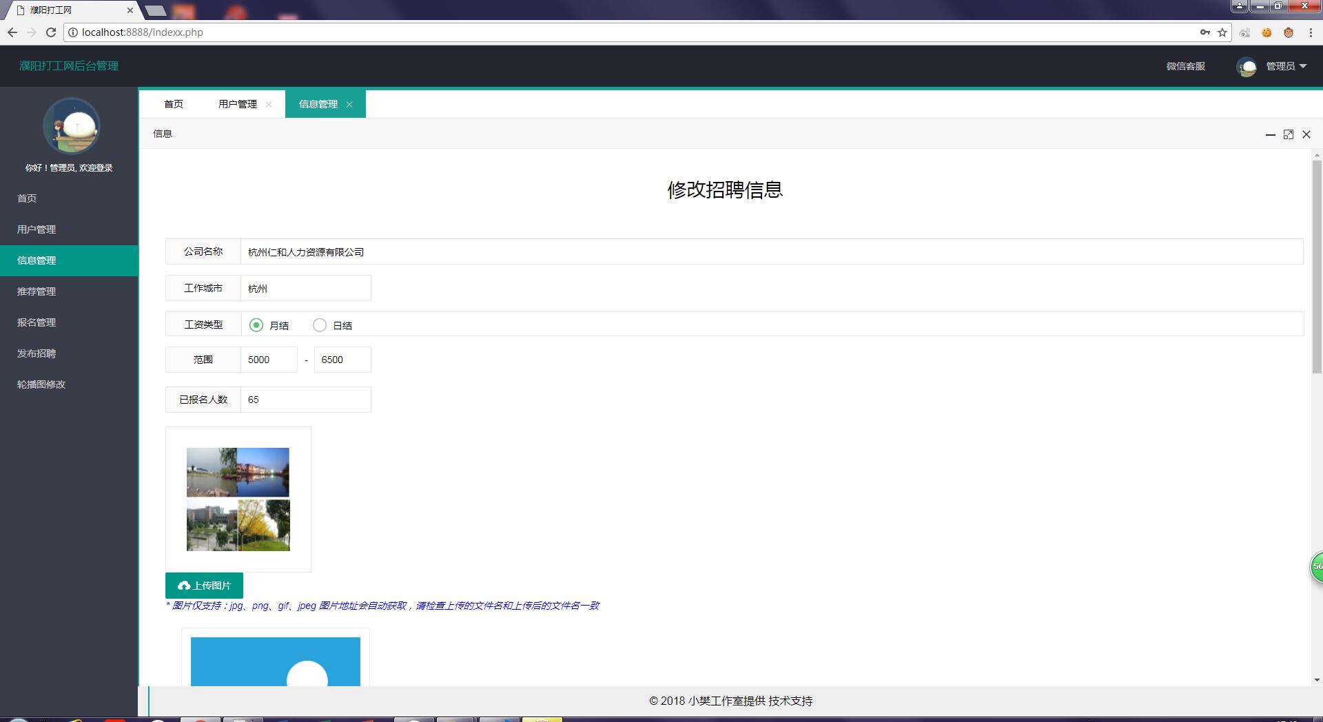Close the 用户管理 tab with its X
The width and height of the screenshot is (1323, 722).
point(269,105)
